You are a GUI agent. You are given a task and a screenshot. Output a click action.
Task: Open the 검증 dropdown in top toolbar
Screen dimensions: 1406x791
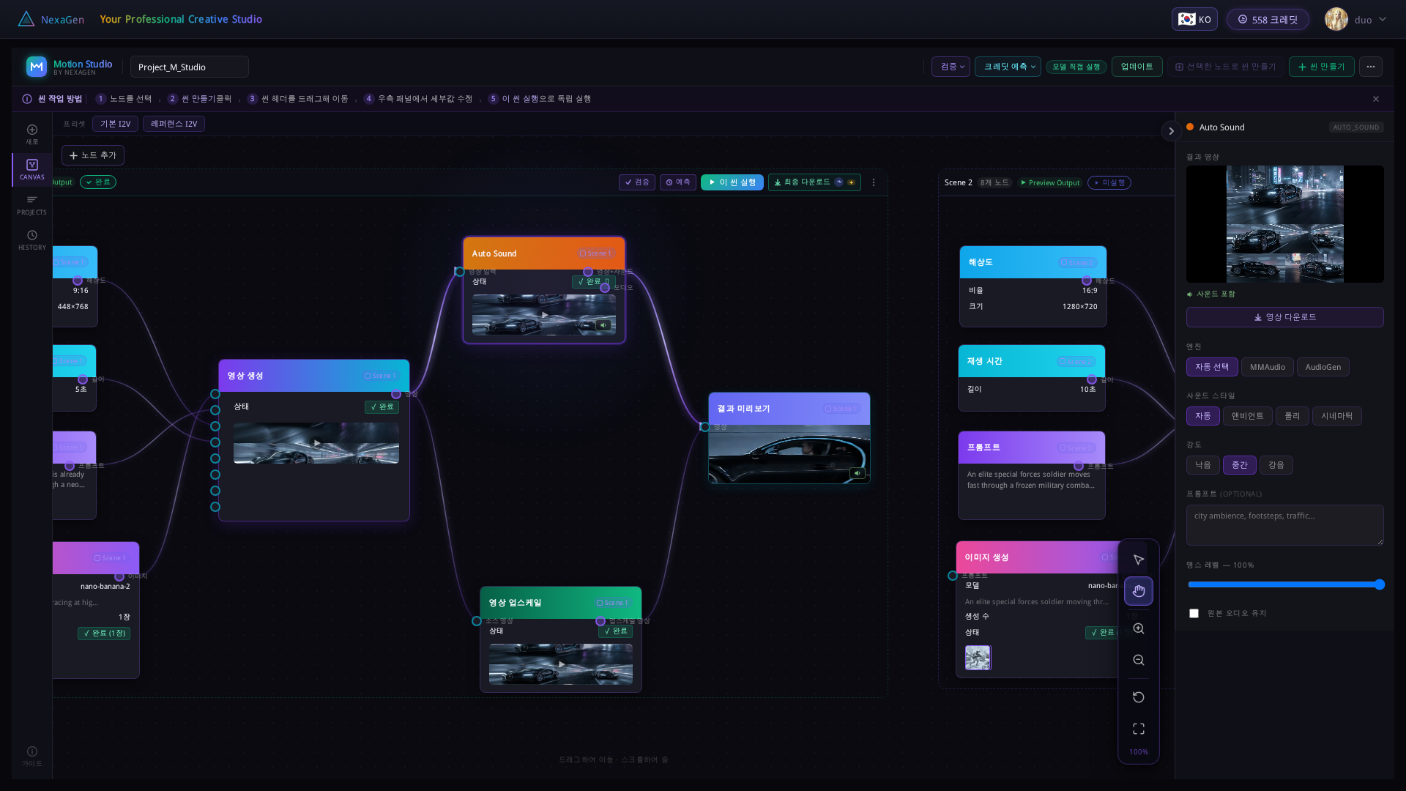click(951, 67)
